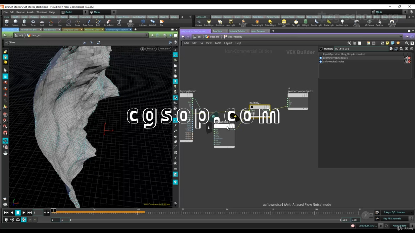Viewport: 415px width, 233px height.
Task: Remove the geometryvopglobal1: N input
Action: click(x=409, y=58)
